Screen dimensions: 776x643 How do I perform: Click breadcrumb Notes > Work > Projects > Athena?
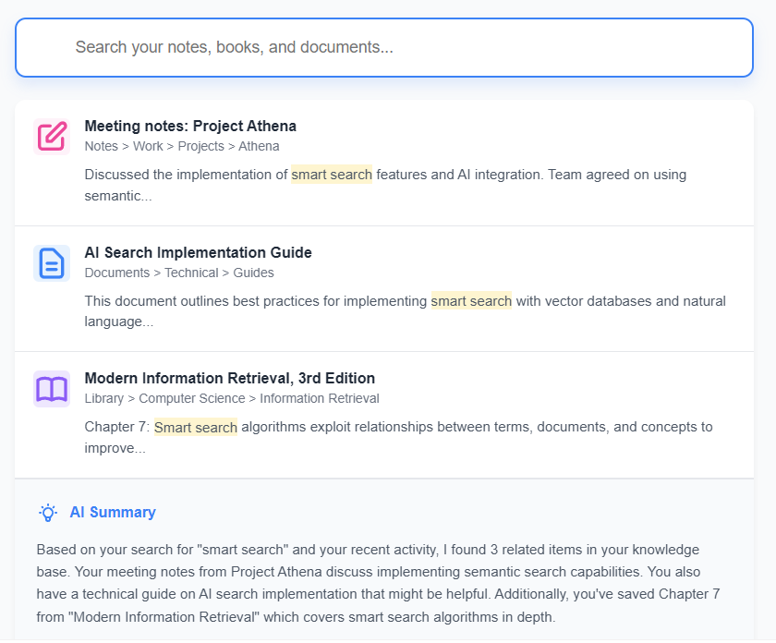click(182, 147)
